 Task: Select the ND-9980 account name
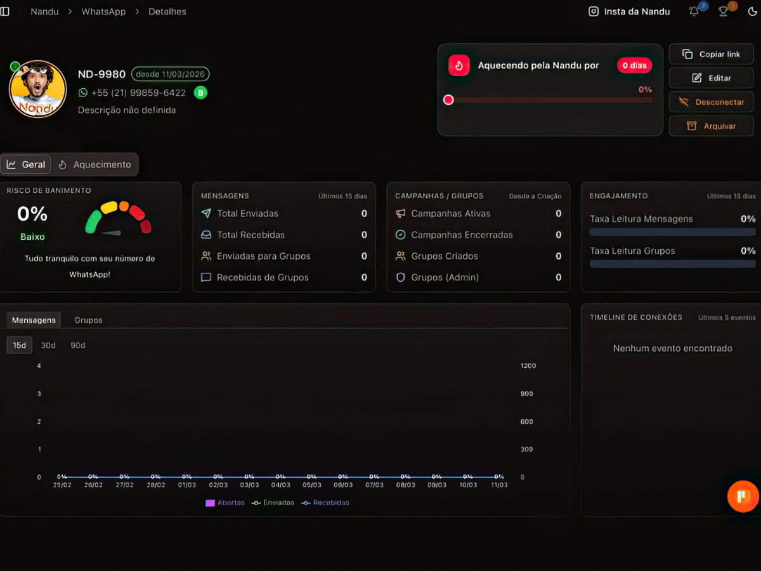[x=102, y=74]
